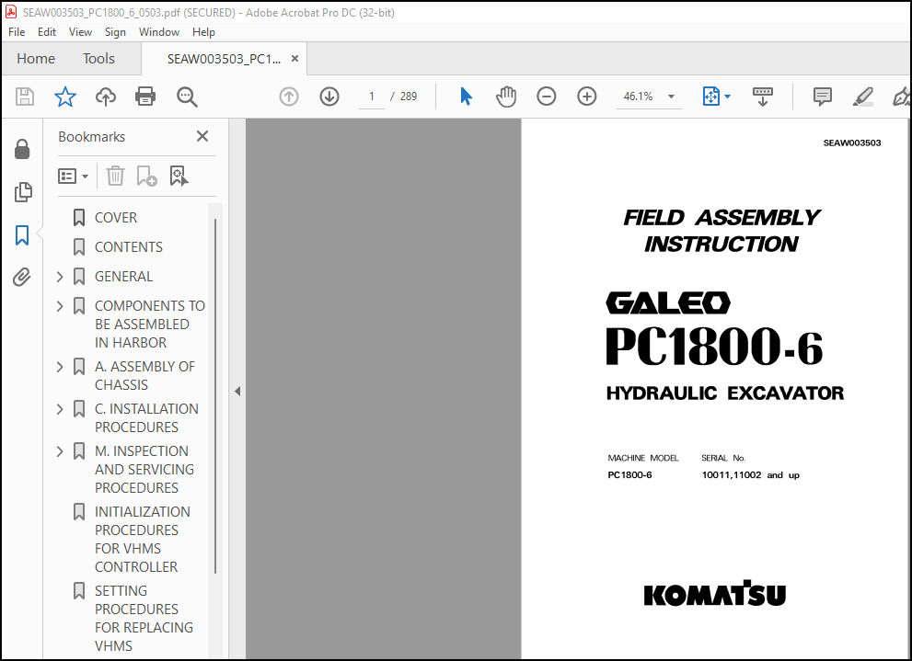This screenshot has width=912, height=661.
Task: Click the Save file icon
Action: tap(25, 97)
